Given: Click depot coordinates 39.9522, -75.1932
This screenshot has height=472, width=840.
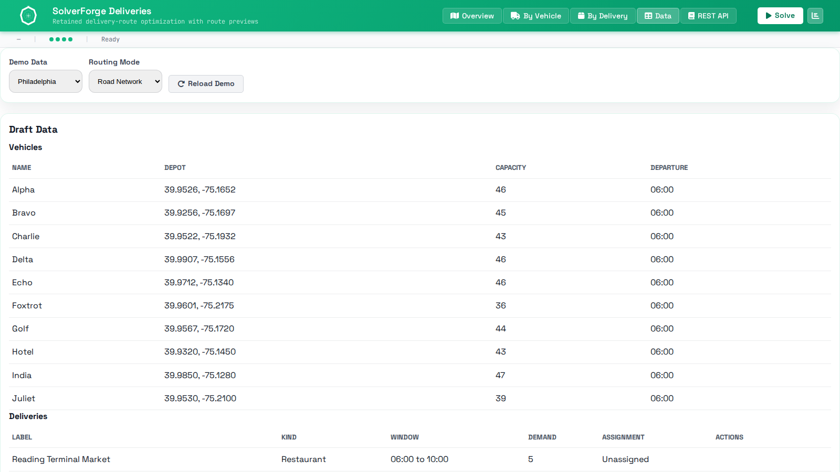Looking at the screenshot, I should tap(200, 237).
